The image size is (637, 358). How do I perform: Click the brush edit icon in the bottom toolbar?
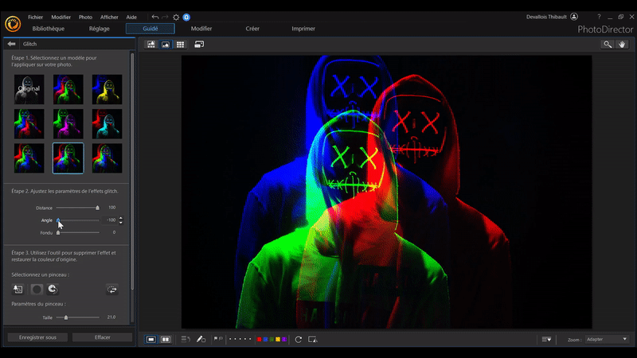pos(201,340)
